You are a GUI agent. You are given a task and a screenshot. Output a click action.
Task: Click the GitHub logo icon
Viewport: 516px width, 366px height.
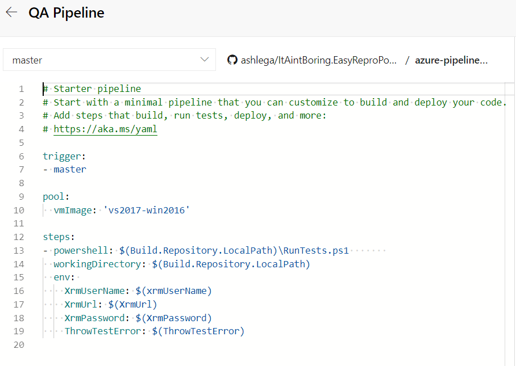[232, 60]
